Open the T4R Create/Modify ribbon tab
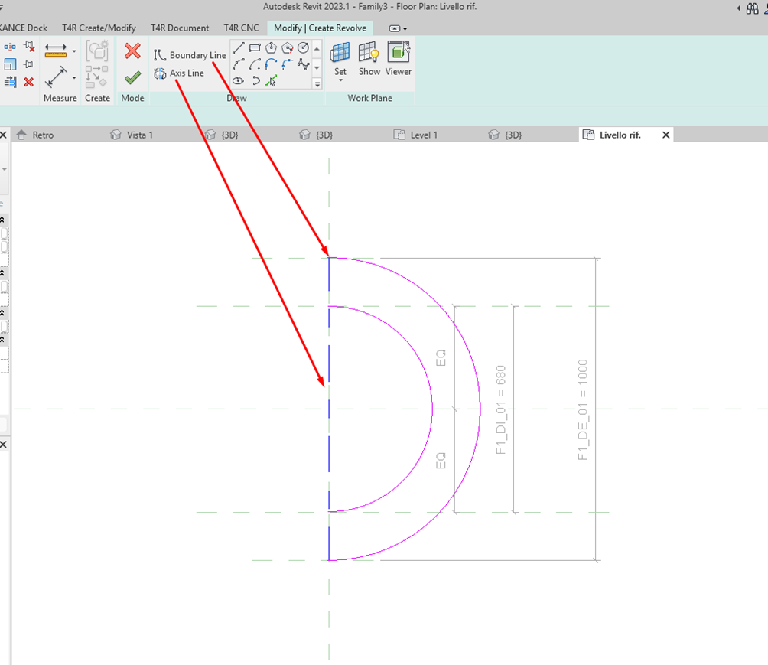Screen dimensions: 768x665 (x=99, y=28)
